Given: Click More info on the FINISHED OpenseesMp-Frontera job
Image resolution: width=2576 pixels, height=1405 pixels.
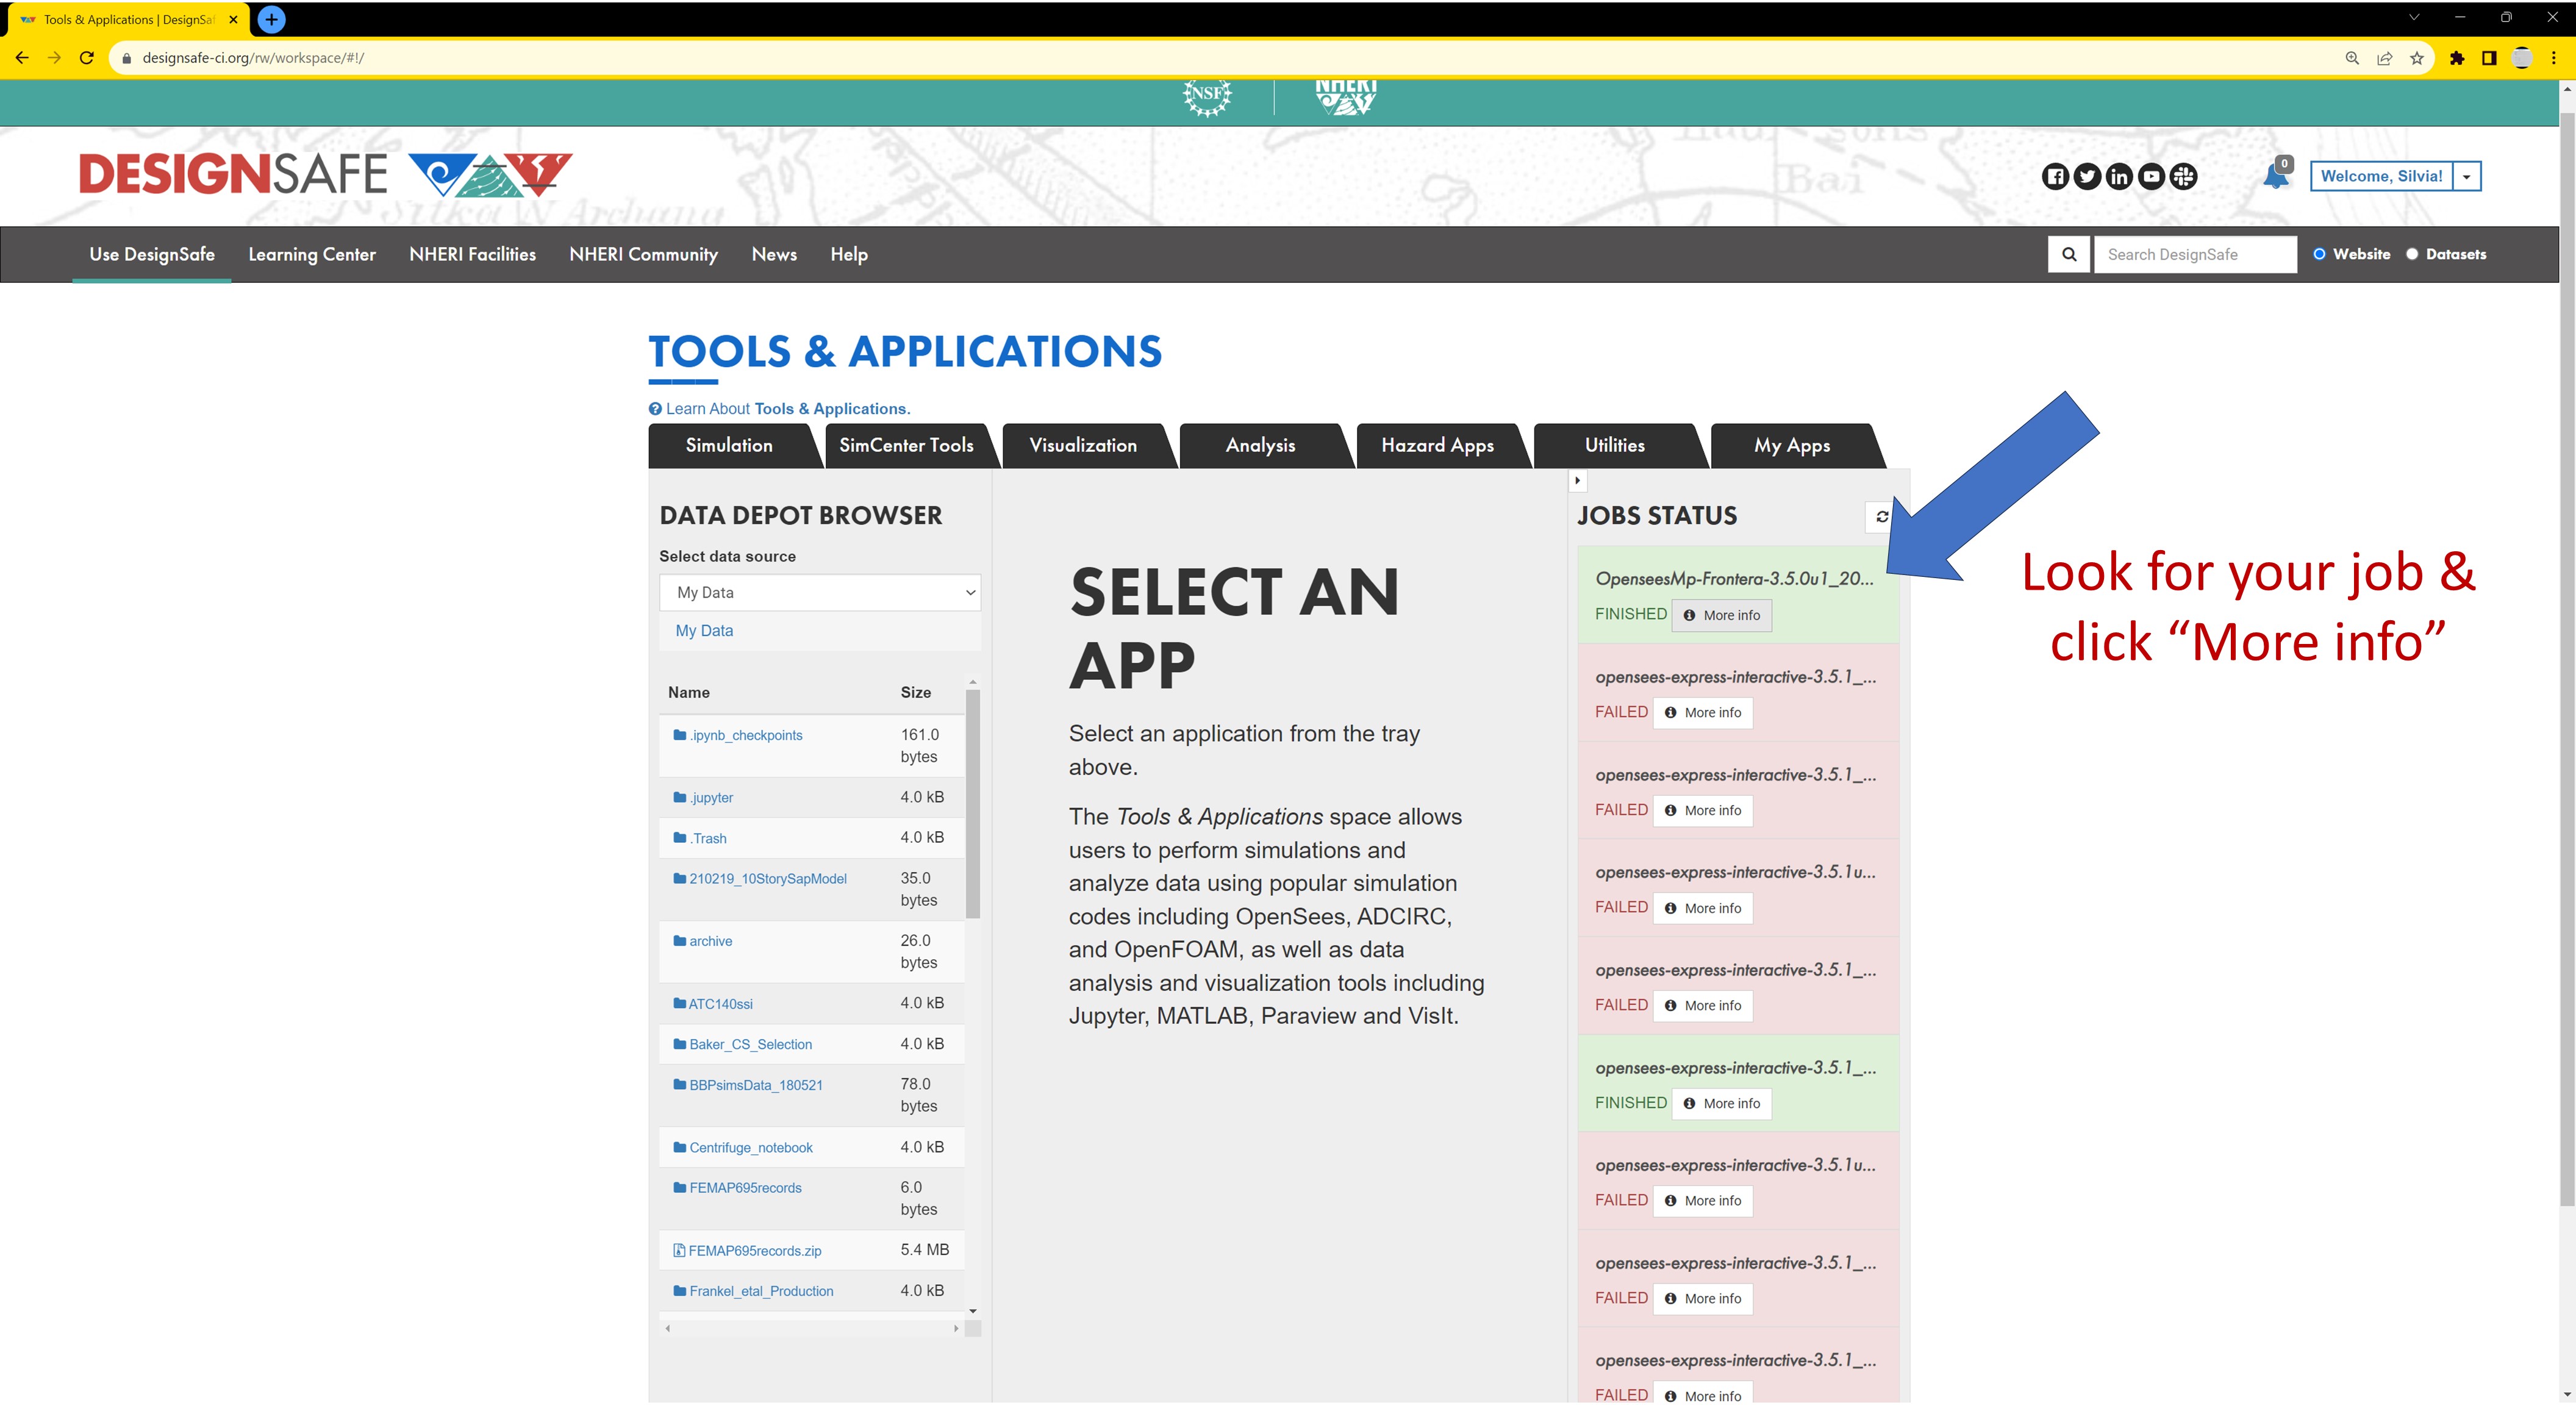Looking at the screenshot, I should tap(1721, 615).
